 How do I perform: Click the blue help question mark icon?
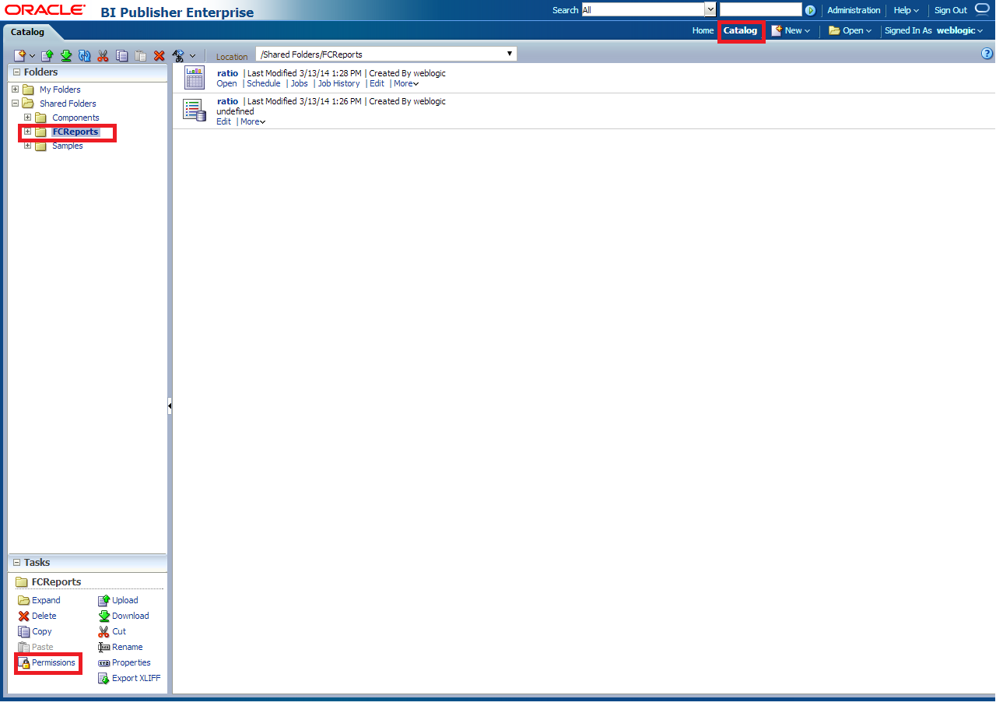988,54
